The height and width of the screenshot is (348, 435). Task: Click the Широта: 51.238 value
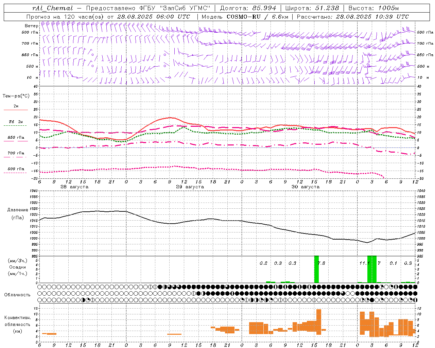[x=312, y=8]
